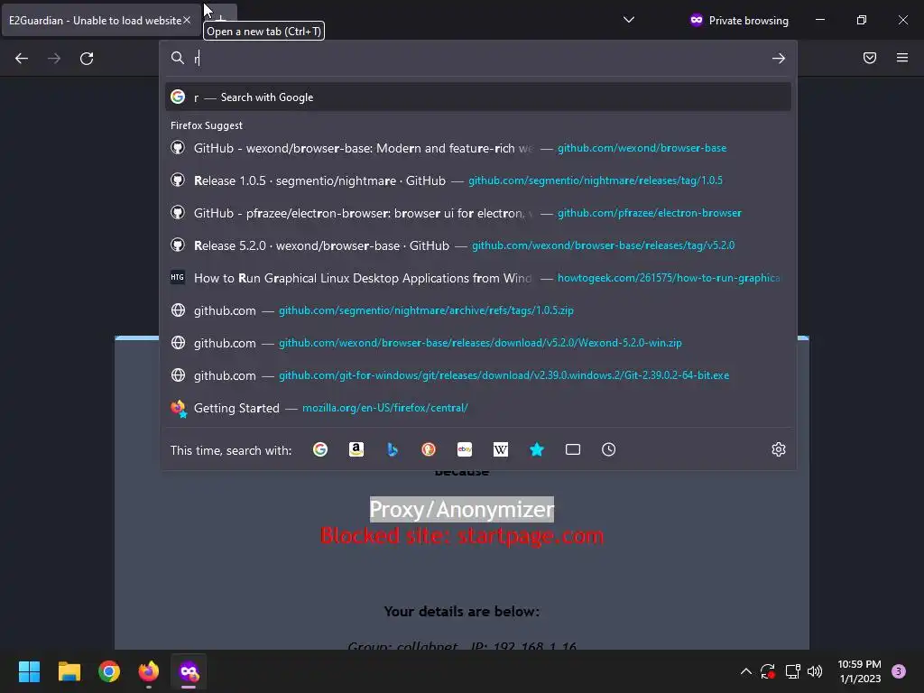Search open tabs icon
This screenshot has width=924, height=693.
573,449
